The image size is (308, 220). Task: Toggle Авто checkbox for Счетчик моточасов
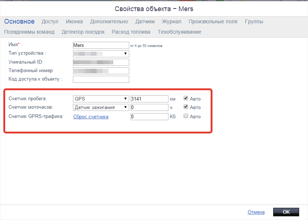tap(186, 107)
